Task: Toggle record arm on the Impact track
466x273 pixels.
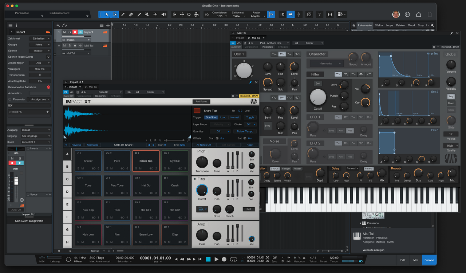Action: 75,32
